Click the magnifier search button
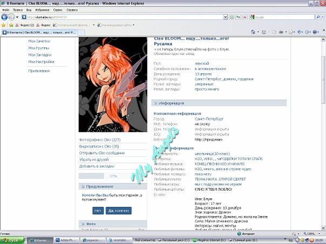Viewport: 326px width, 244px height. pos(318,17)
